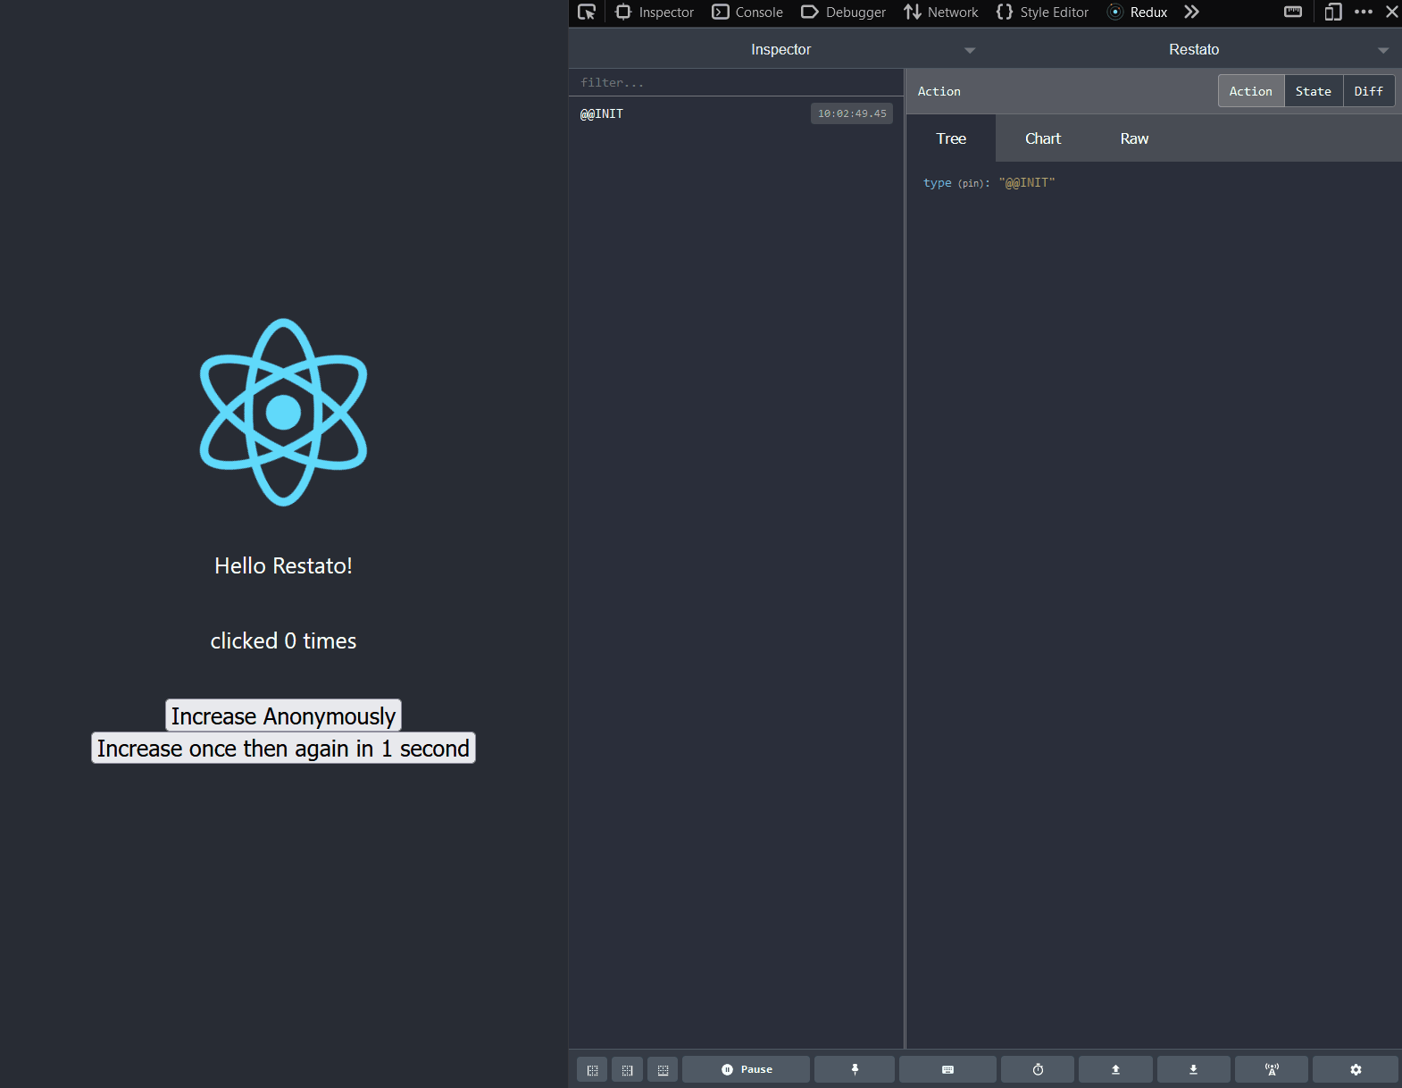Toggle the slider stopwatch icon

[x=1038, y=1069]
